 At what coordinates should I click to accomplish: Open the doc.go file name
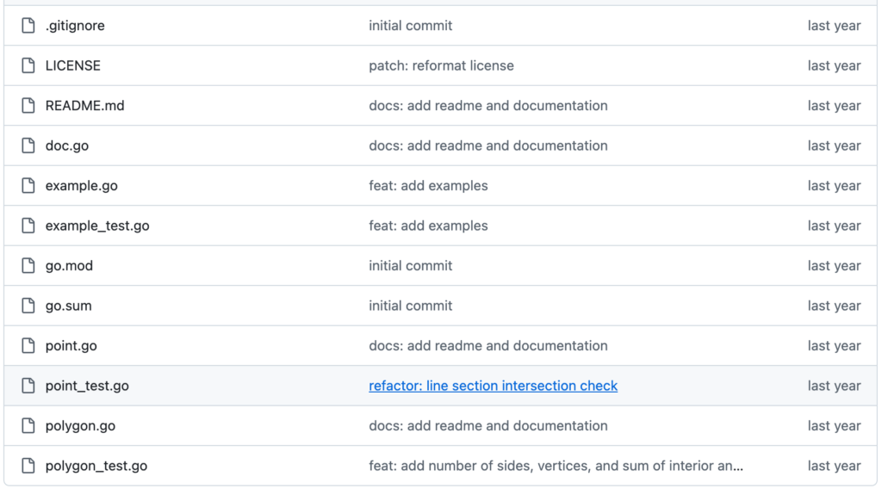click(66, 145)
